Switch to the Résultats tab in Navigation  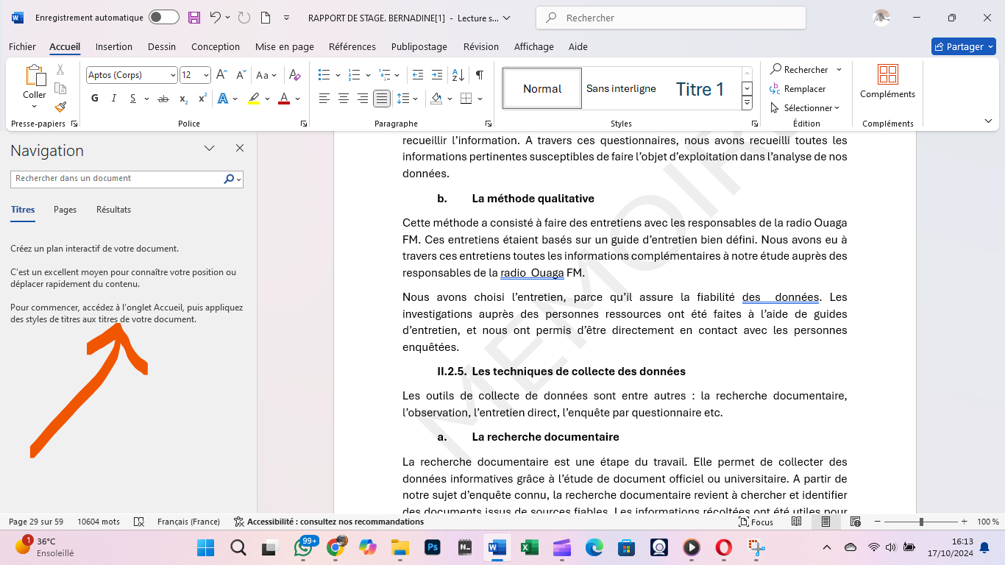113,210
